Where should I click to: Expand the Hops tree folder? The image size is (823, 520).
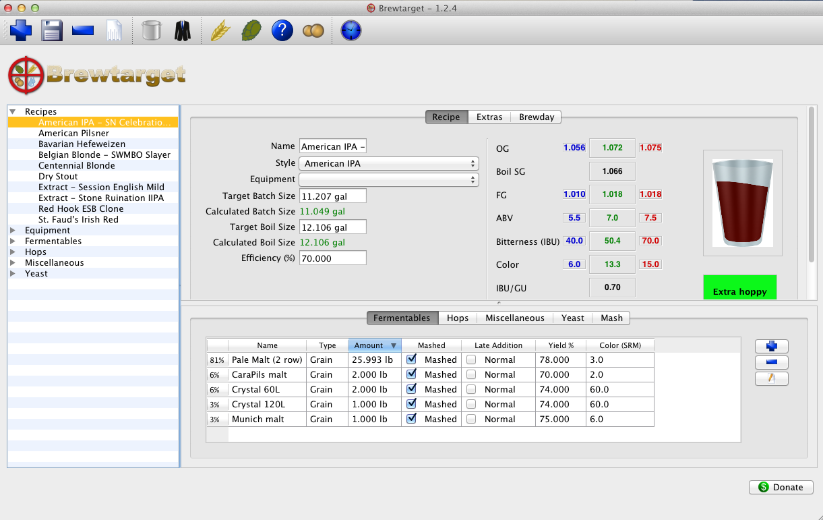(13, 252)
